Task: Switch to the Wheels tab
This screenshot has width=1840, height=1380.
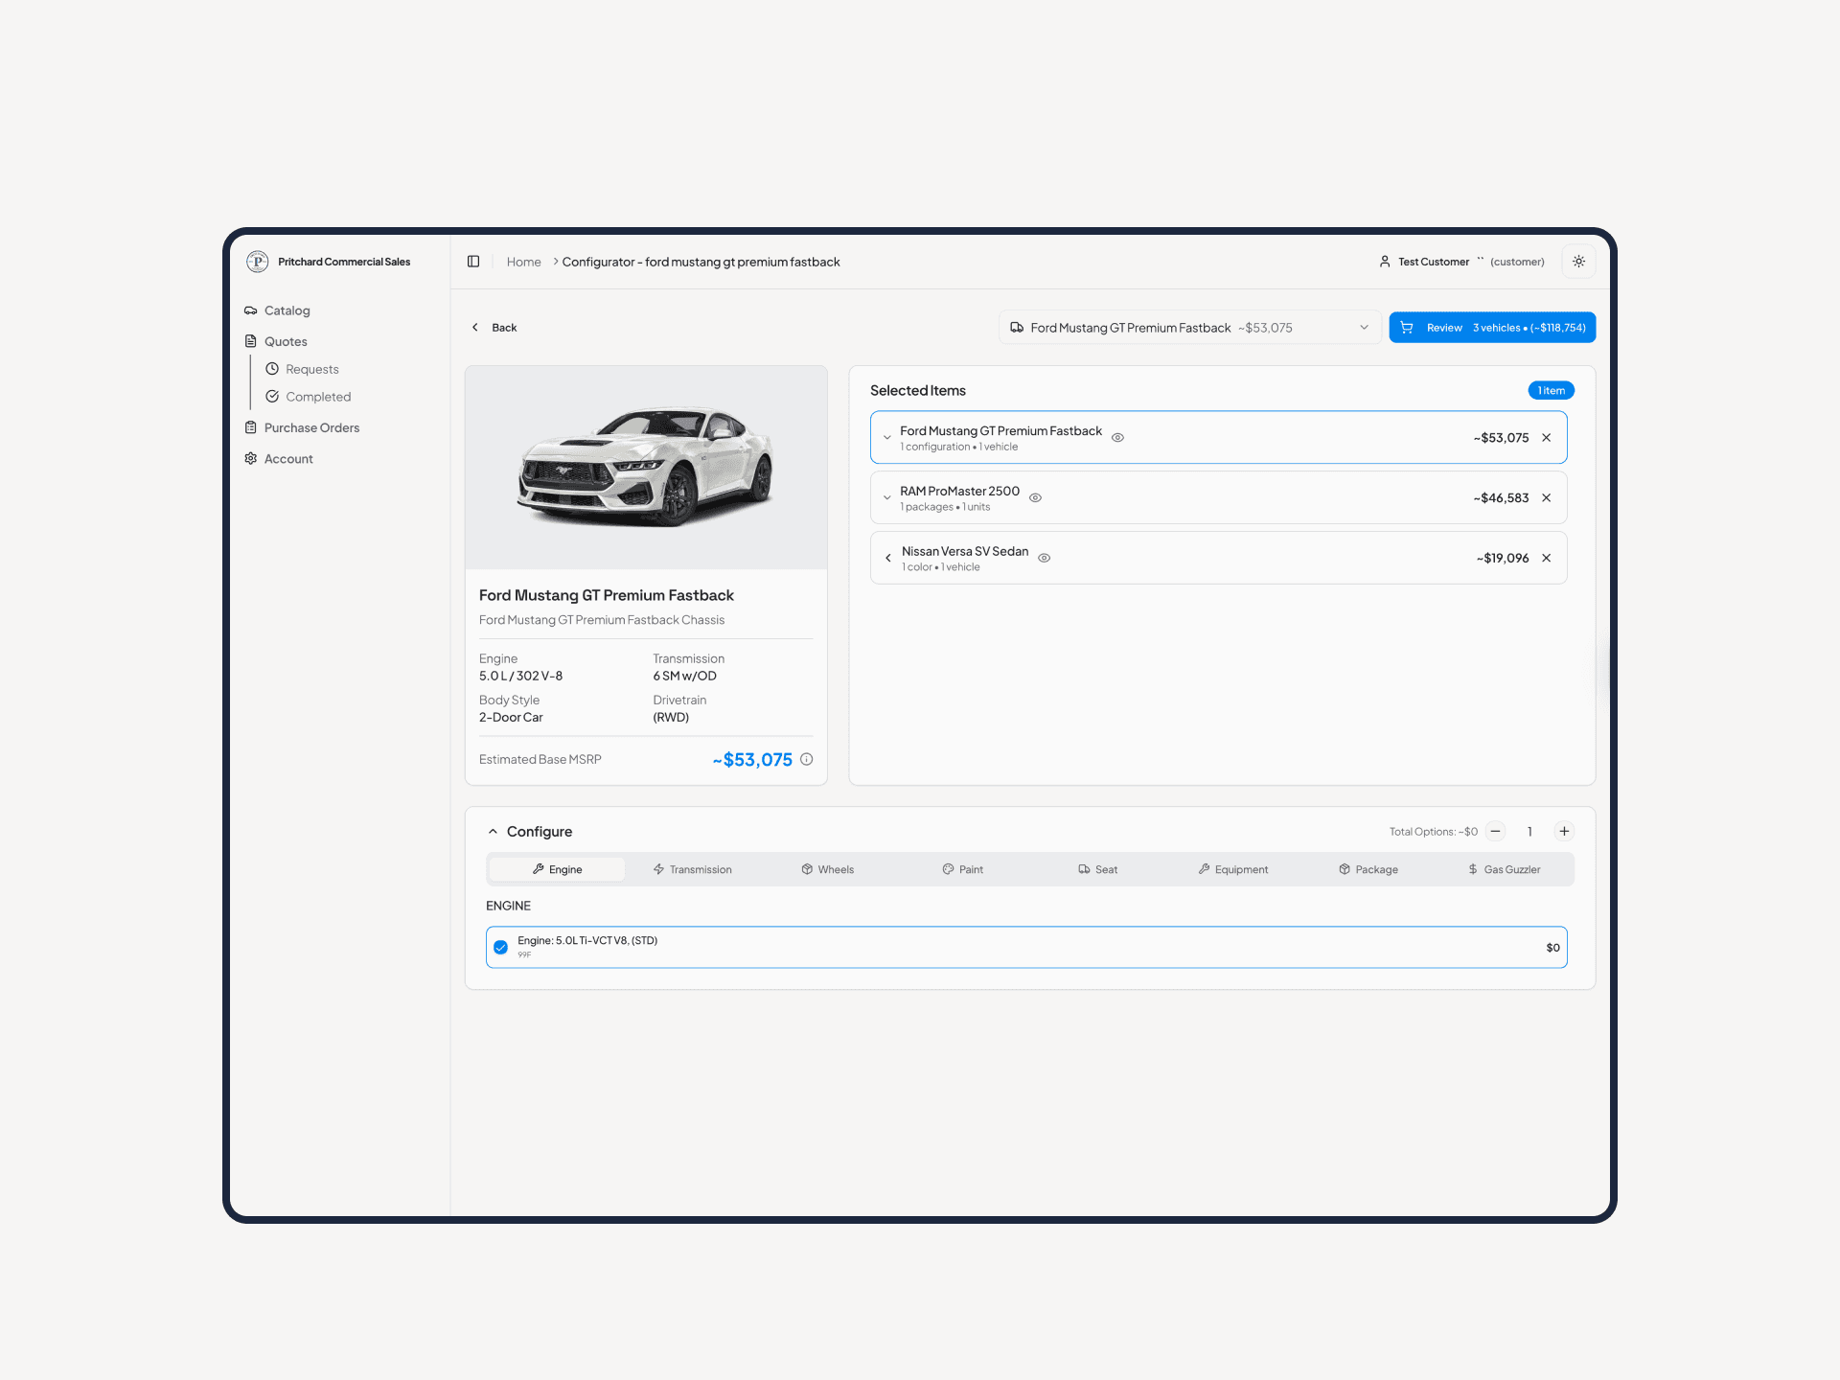Action: pos(827,869)
